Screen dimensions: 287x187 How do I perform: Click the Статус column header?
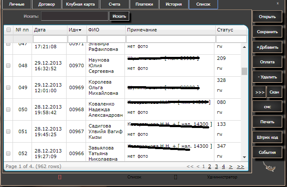click(225, 30)
